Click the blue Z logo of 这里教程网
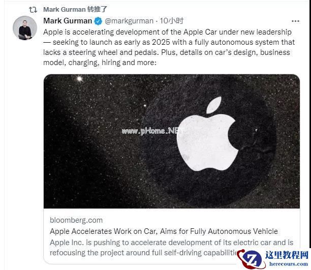 [252, 259]
